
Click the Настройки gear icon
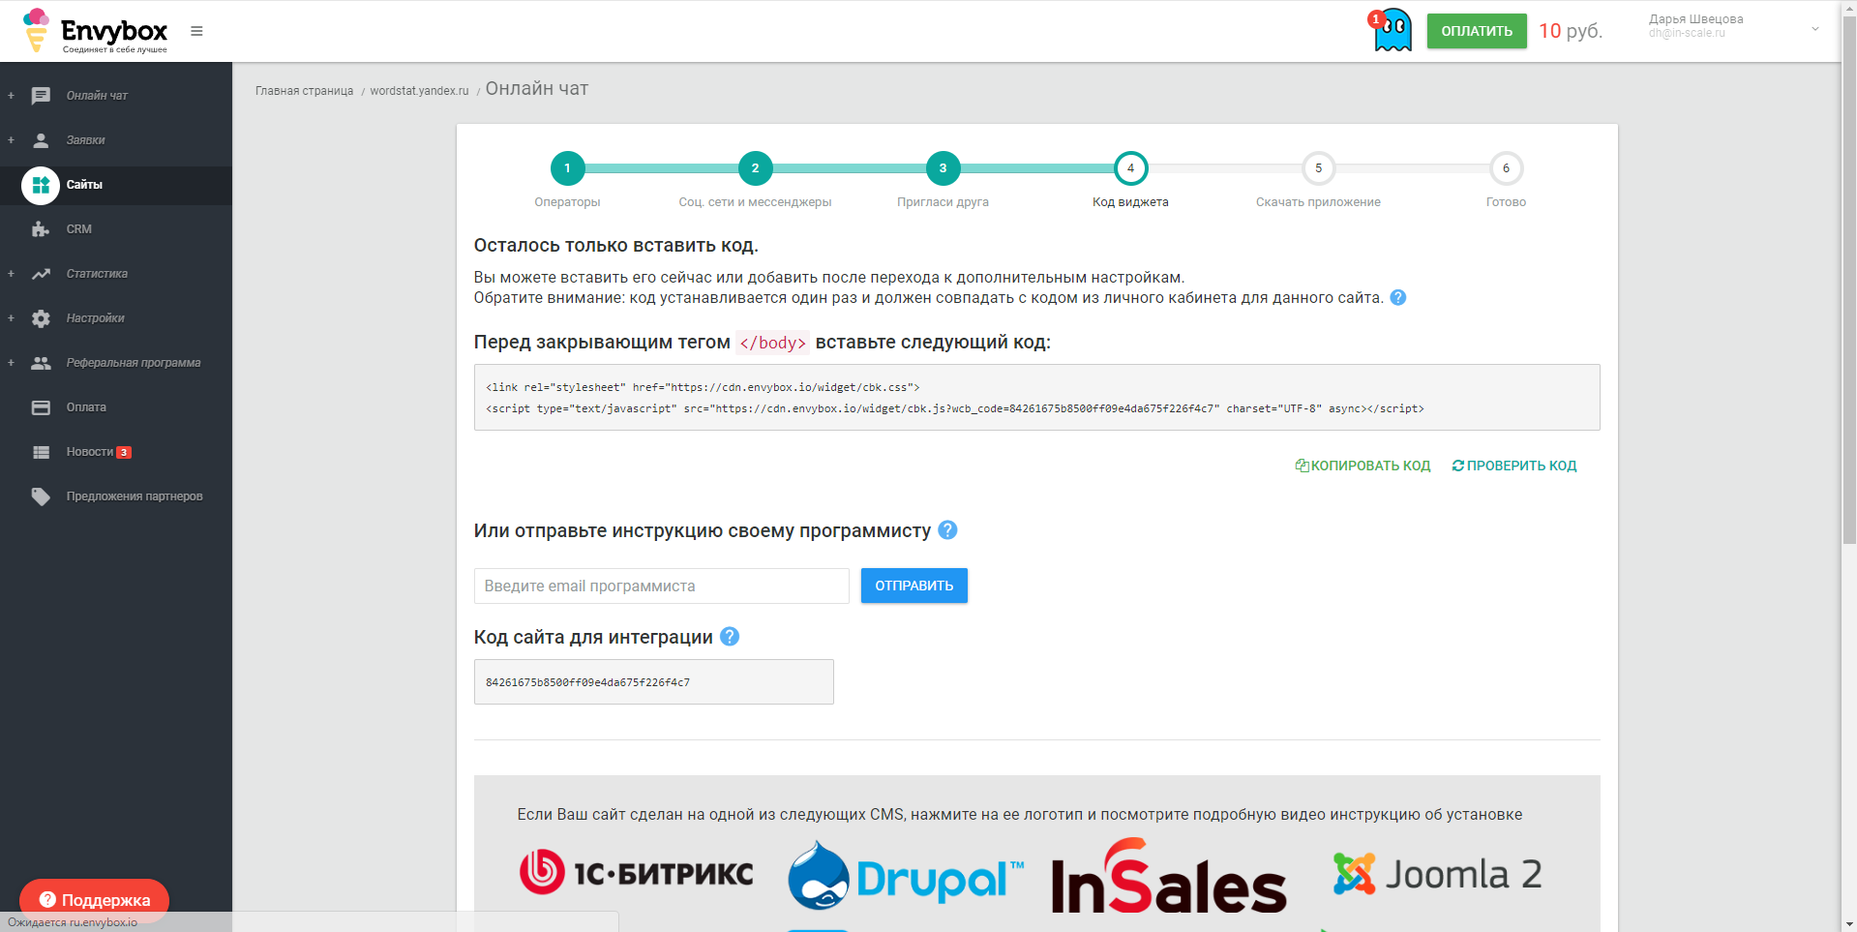click(x=41, y=318)
